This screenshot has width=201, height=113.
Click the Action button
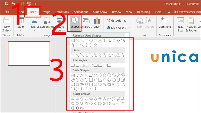149,23
